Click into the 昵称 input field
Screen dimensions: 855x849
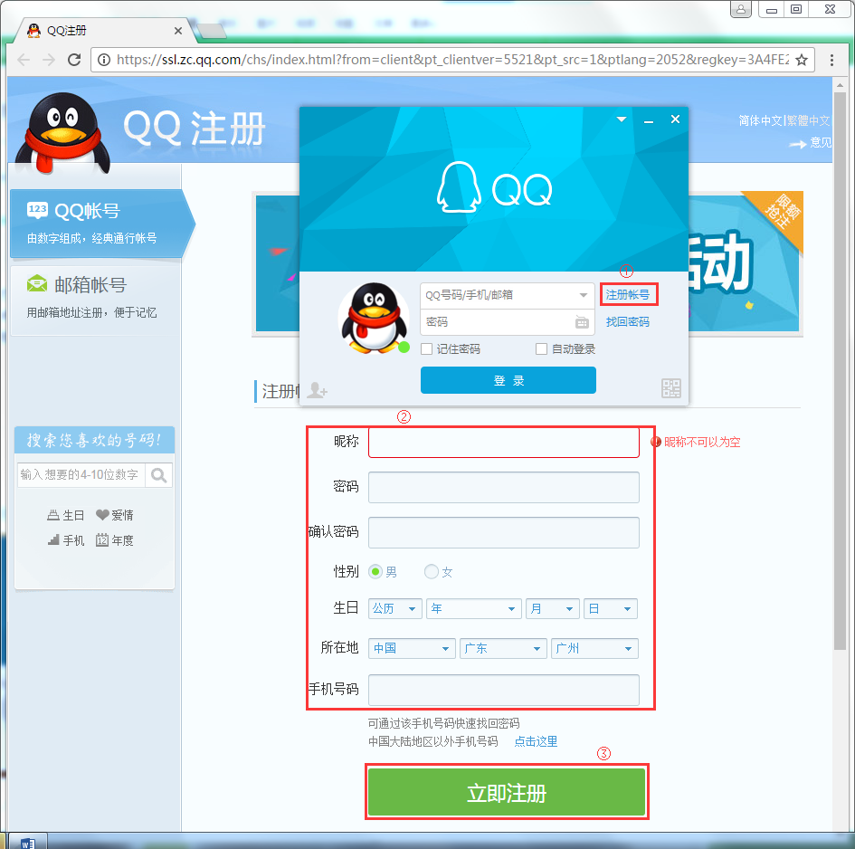pyautogui.click(x=503, y=443)
